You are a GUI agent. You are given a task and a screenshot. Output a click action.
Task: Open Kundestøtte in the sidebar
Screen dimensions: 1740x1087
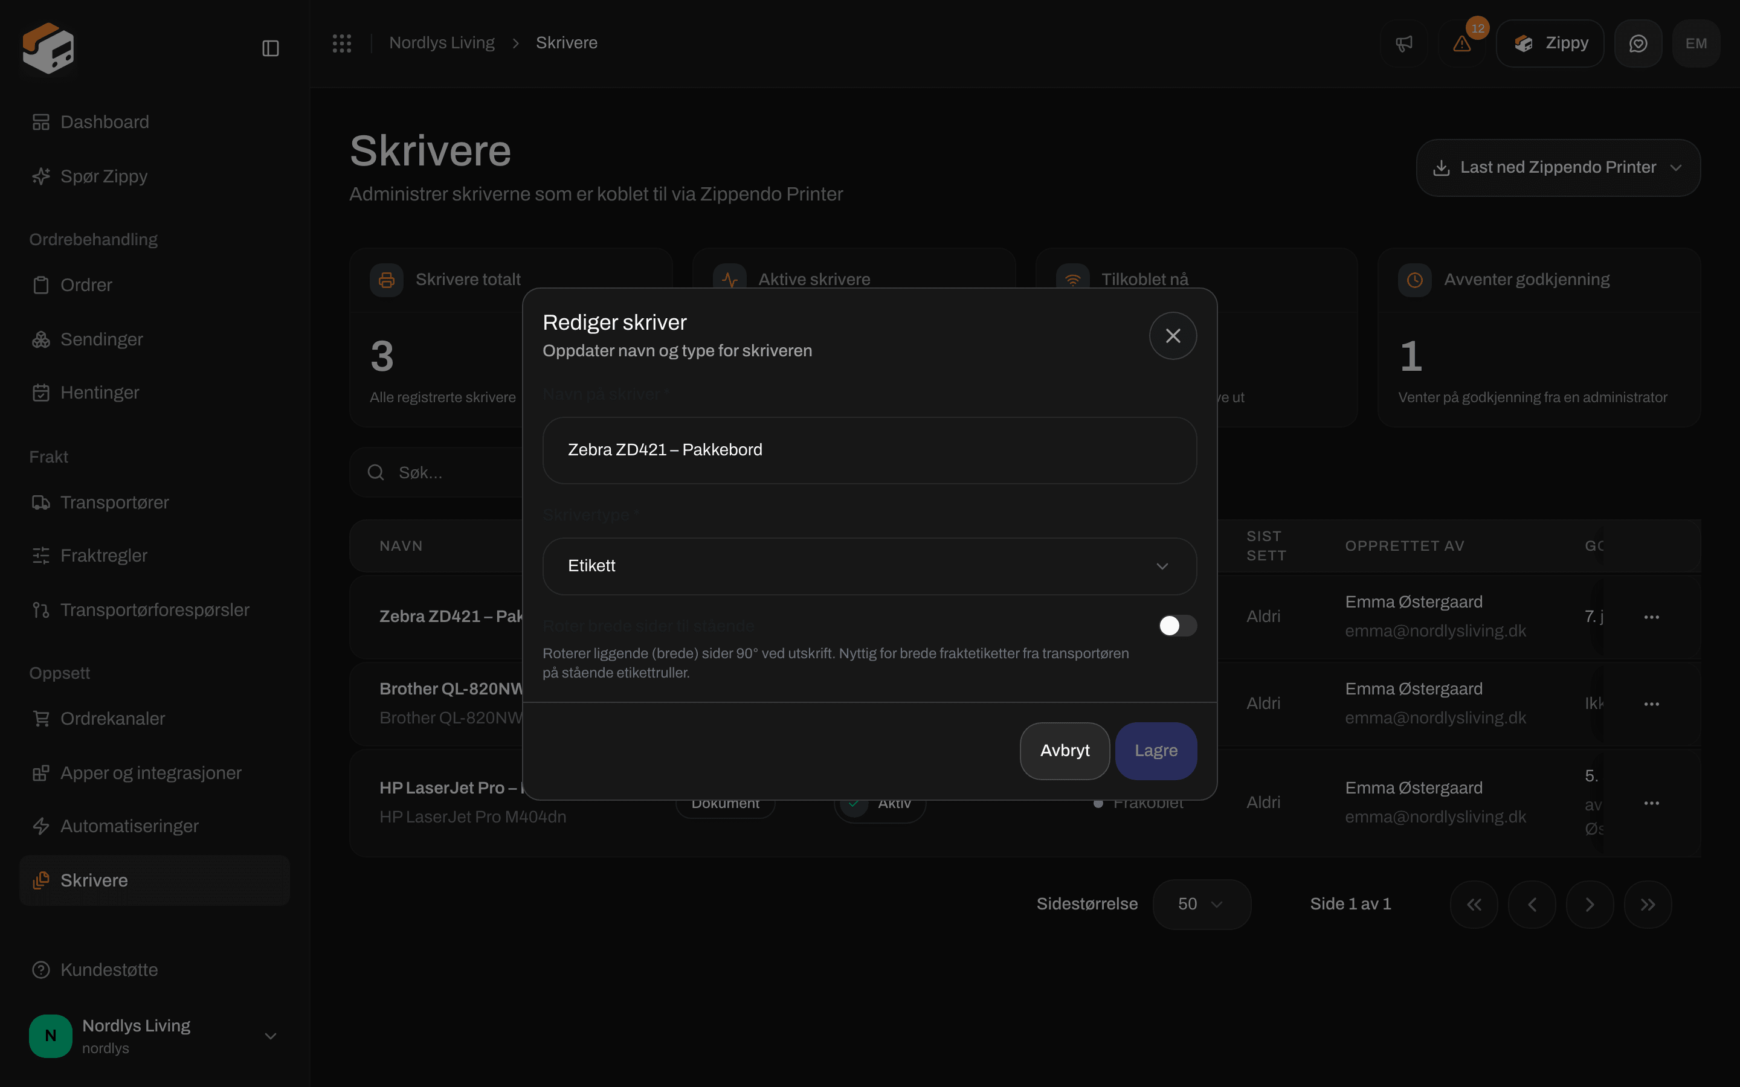pos(155,970)
